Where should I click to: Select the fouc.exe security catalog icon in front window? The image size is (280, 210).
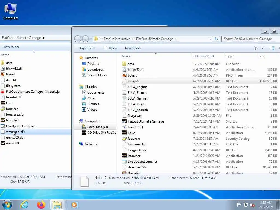pos(124,139)
